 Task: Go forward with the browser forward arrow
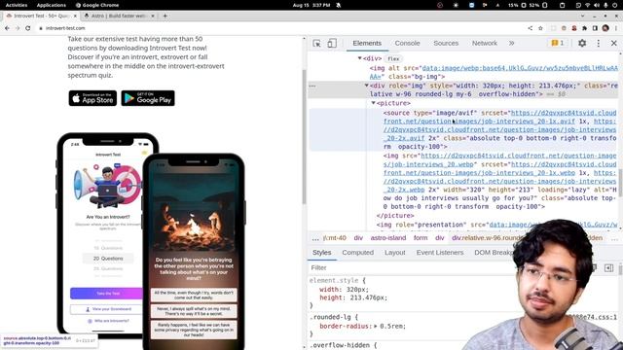pos(18,28)
